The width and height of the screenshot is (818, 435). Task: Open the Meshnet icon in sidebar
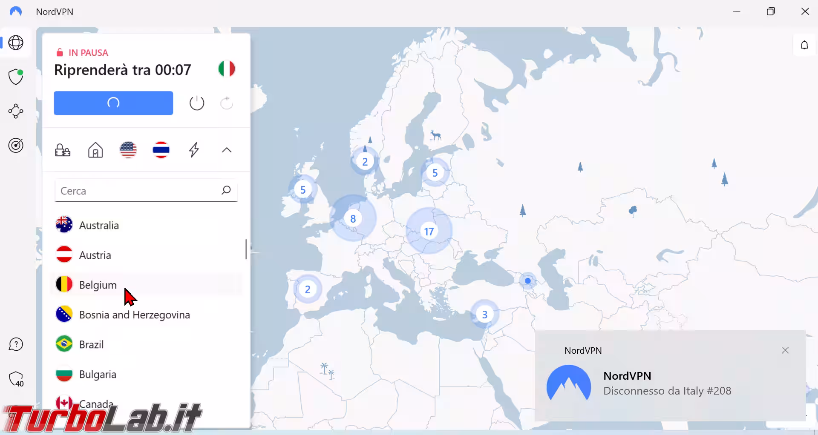tap(16, 111)
